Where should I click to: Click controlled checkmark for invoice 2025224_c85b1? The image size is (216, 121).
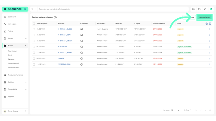point(82,41)
